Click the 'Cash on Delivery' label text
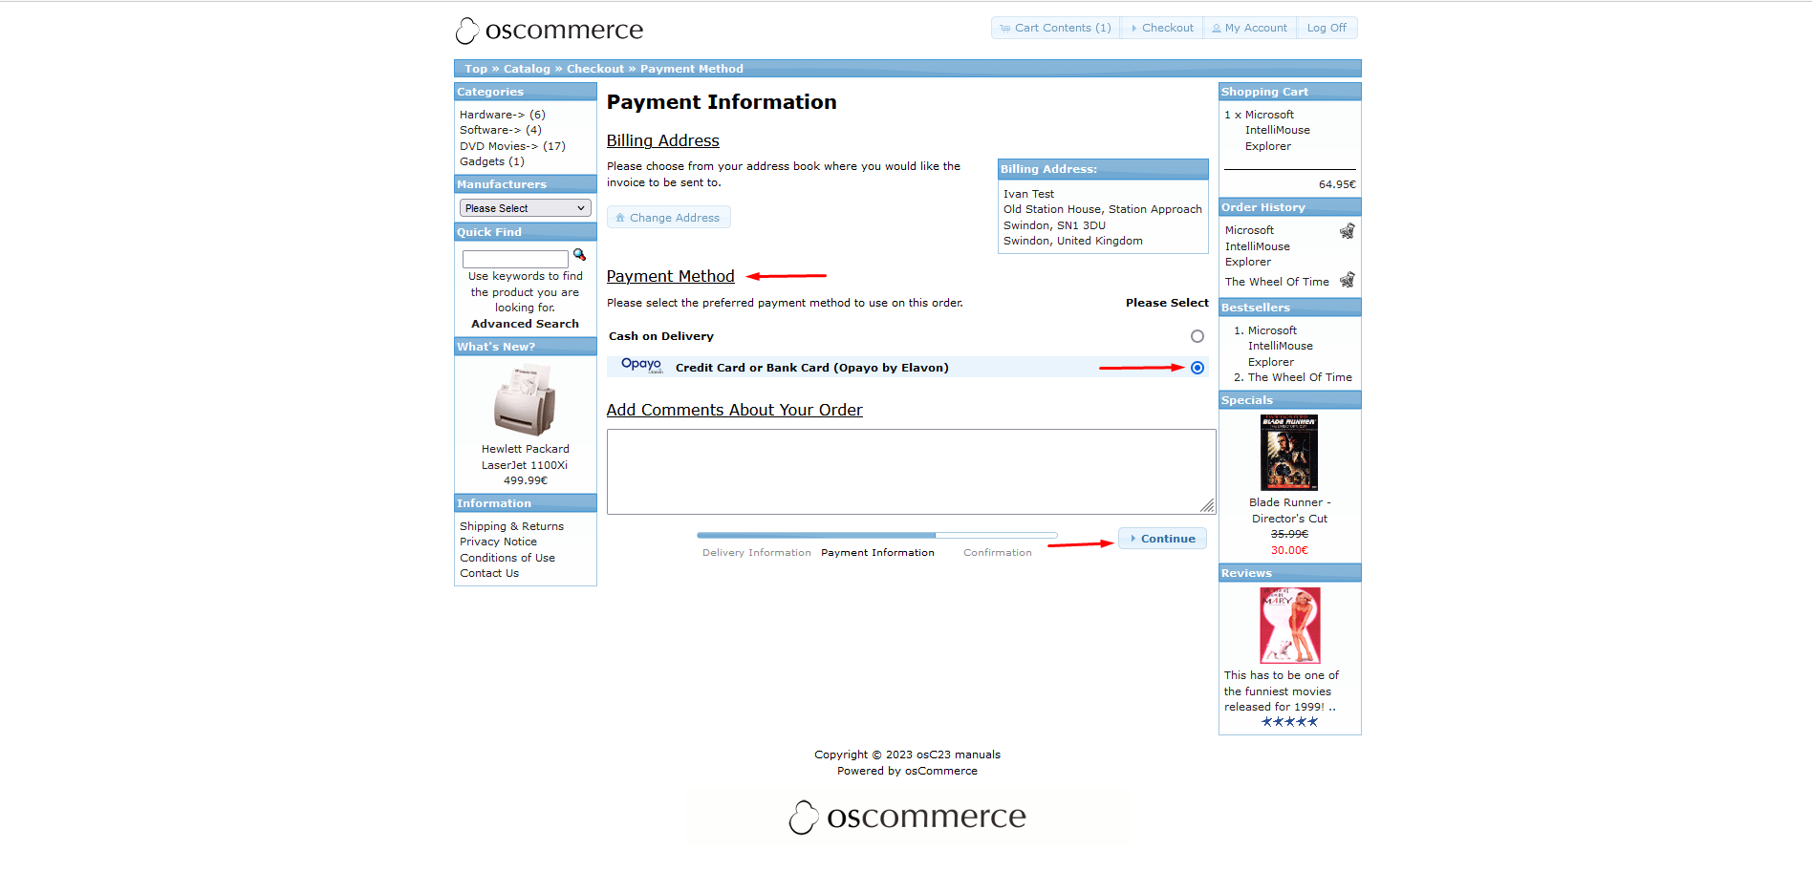 [x=661, y=336]
